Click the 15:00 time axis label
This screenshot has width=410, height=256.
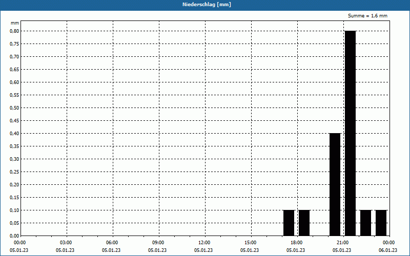pos(251,243)
